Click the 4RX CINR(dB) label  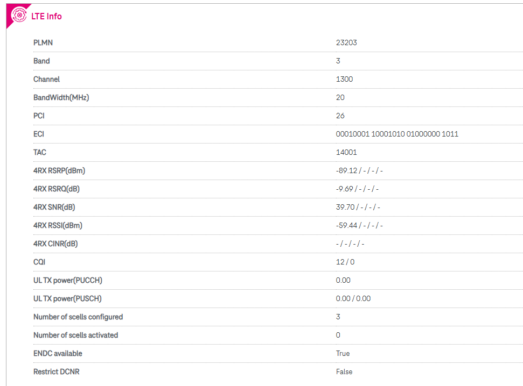pyautogui.click(x=55, y=244)
